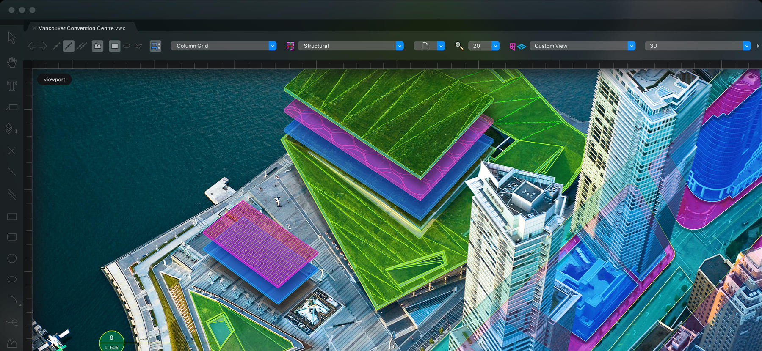Choose the Oval tool

(x=12, y=279)
